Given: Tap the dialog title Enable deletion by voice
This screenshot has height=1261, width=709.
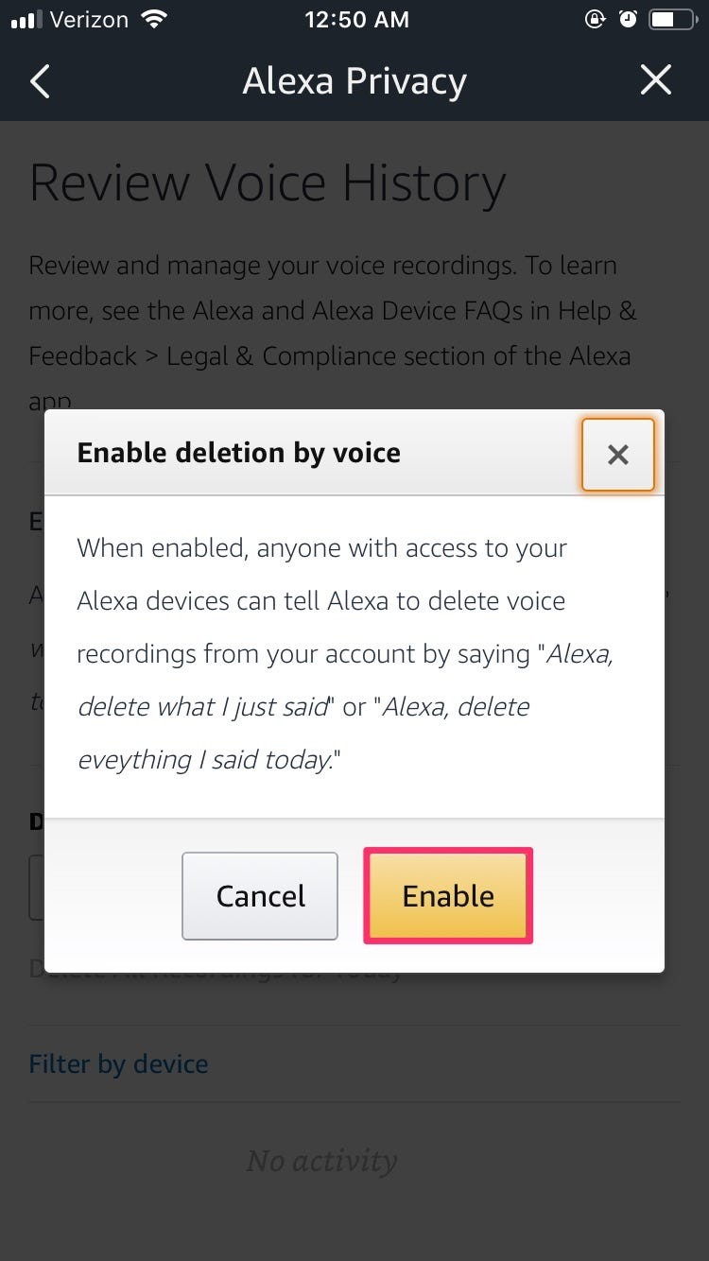Looking at the screenshot, I should click(237, 453).
